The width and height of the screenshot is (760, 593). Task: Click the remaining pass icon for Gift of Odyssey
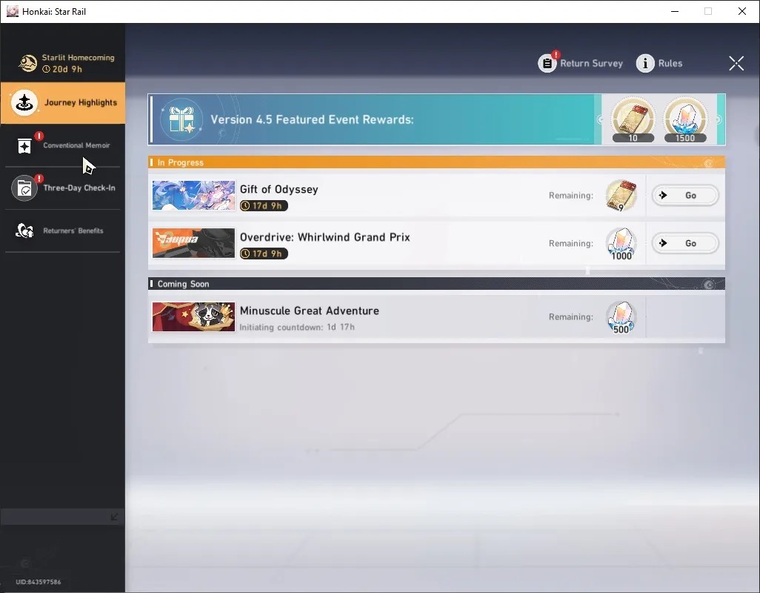point(621,196)
